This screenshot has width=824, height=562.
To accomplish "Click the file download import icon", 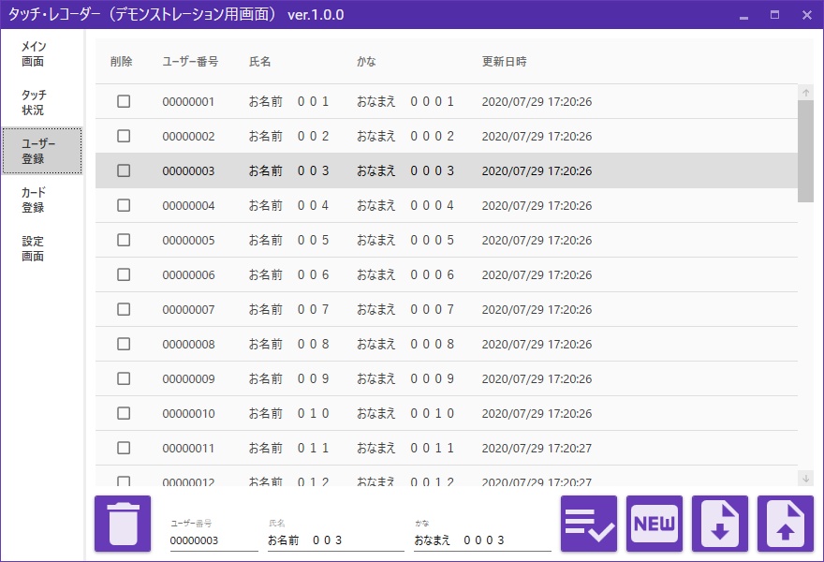I will click(x=720, y=524).
